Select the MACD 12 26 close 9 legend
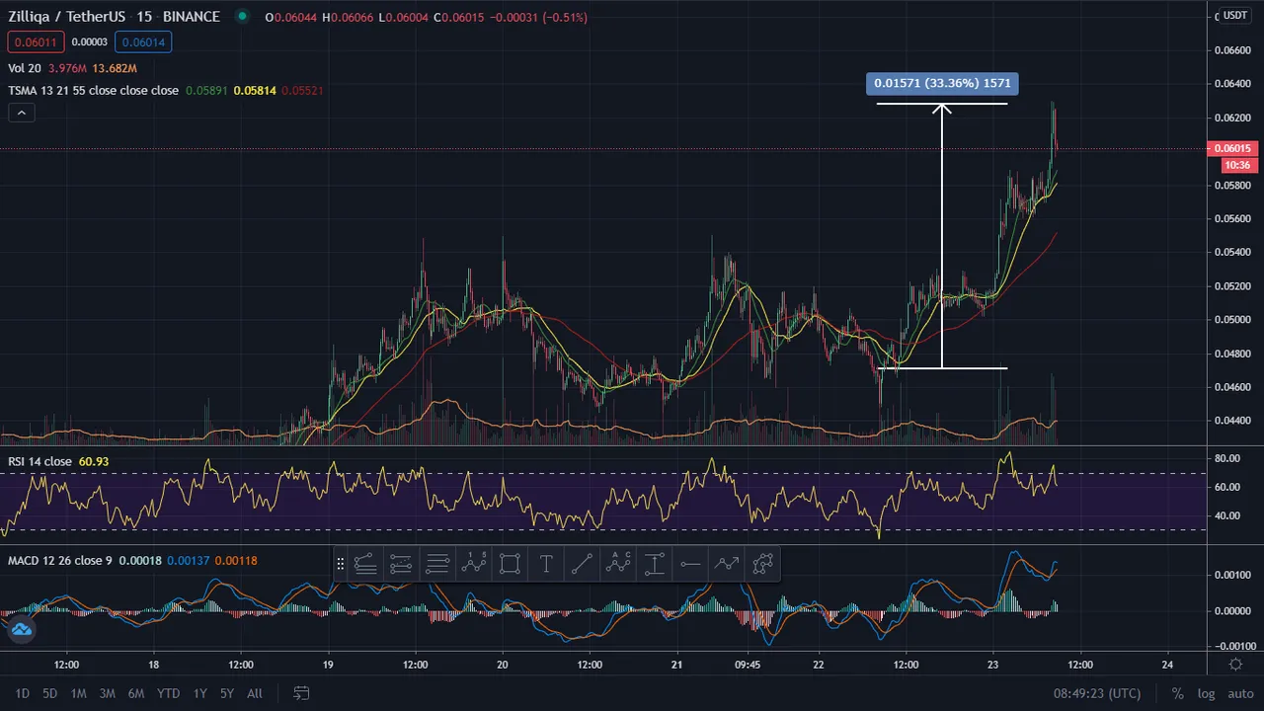The image size is (1264, 711). click(60, 561)
